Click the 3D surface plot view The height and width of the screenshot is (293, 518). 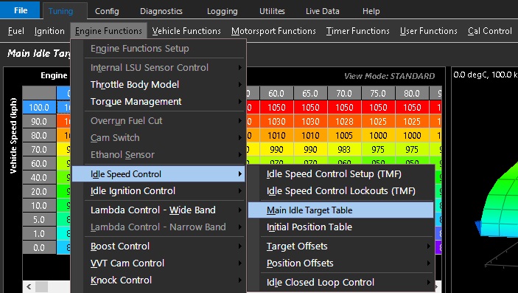click(x=484, y=180)
